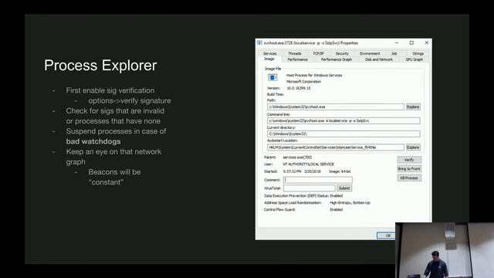Click the Command line text field
The width and height of the screenshot is (494, 278).
coord(343,120)
